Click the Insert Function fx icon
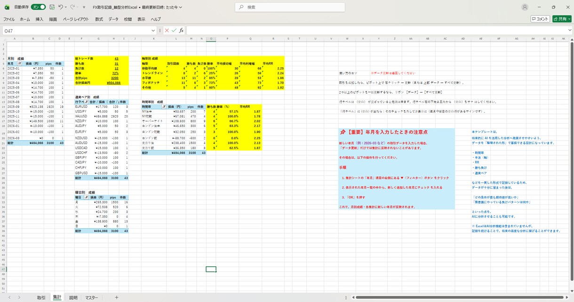The width and height of the screenshot is (574, 302). (181, 30)
